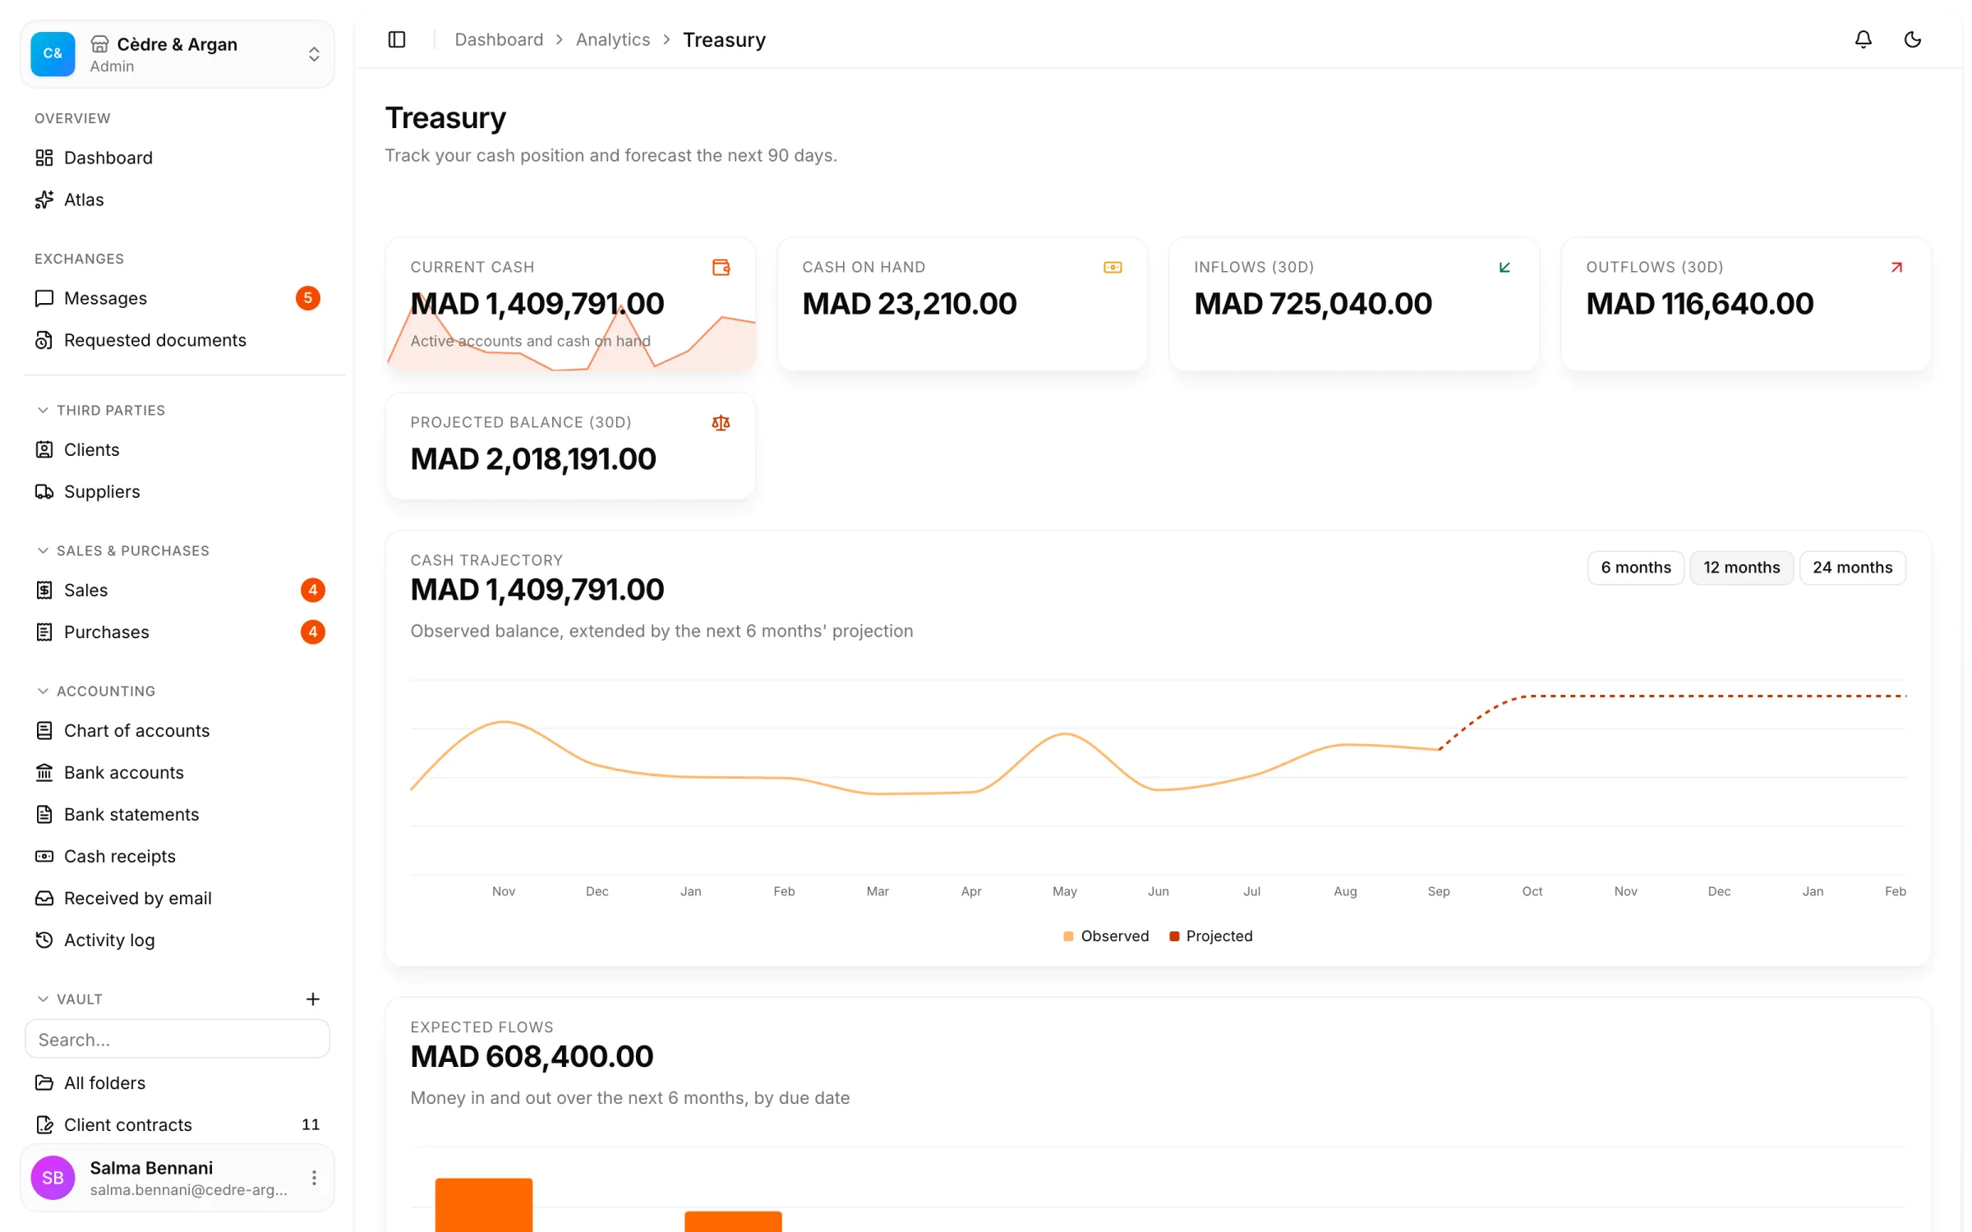Go to Dashboard breadcrumb
Image resolution: width=1972 pixels, height=1232 pixels.
(499, 39)
